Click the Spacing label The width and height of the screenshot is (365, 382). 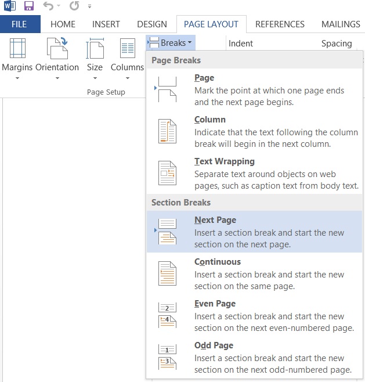[337, 44]
